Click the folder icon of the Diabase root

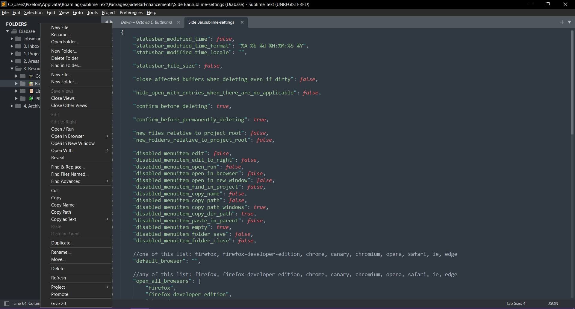tap(14, 31)
